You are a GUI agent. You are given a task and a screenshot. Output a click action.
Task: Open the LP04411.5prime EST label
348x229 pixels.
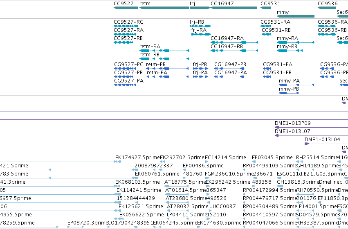tap(187, 215)
